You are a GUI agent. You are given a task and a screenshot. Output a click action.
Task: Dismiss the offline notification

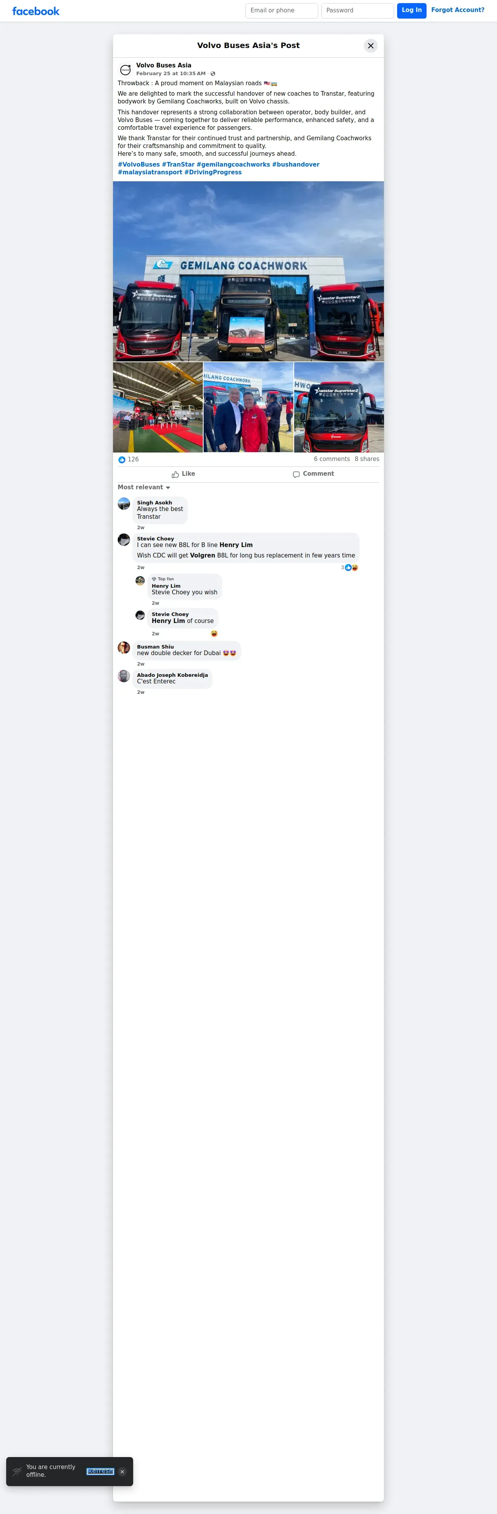pyautogui.click(x=122, y=1472)
